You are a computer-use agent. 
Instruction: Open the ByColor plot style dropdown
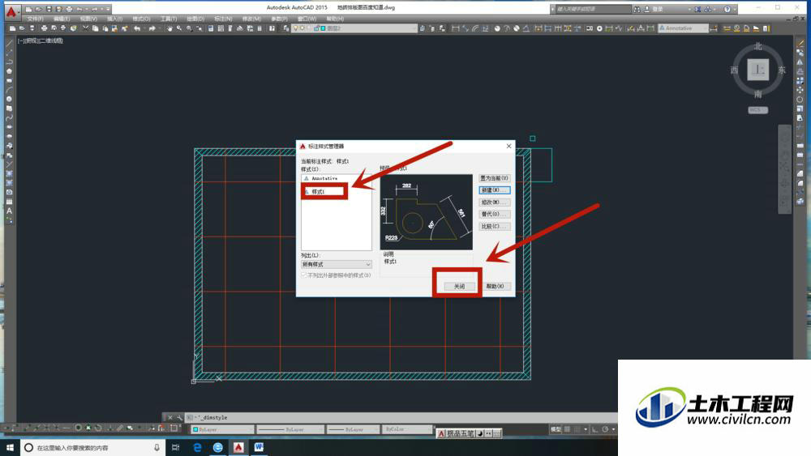pos(408,429)
